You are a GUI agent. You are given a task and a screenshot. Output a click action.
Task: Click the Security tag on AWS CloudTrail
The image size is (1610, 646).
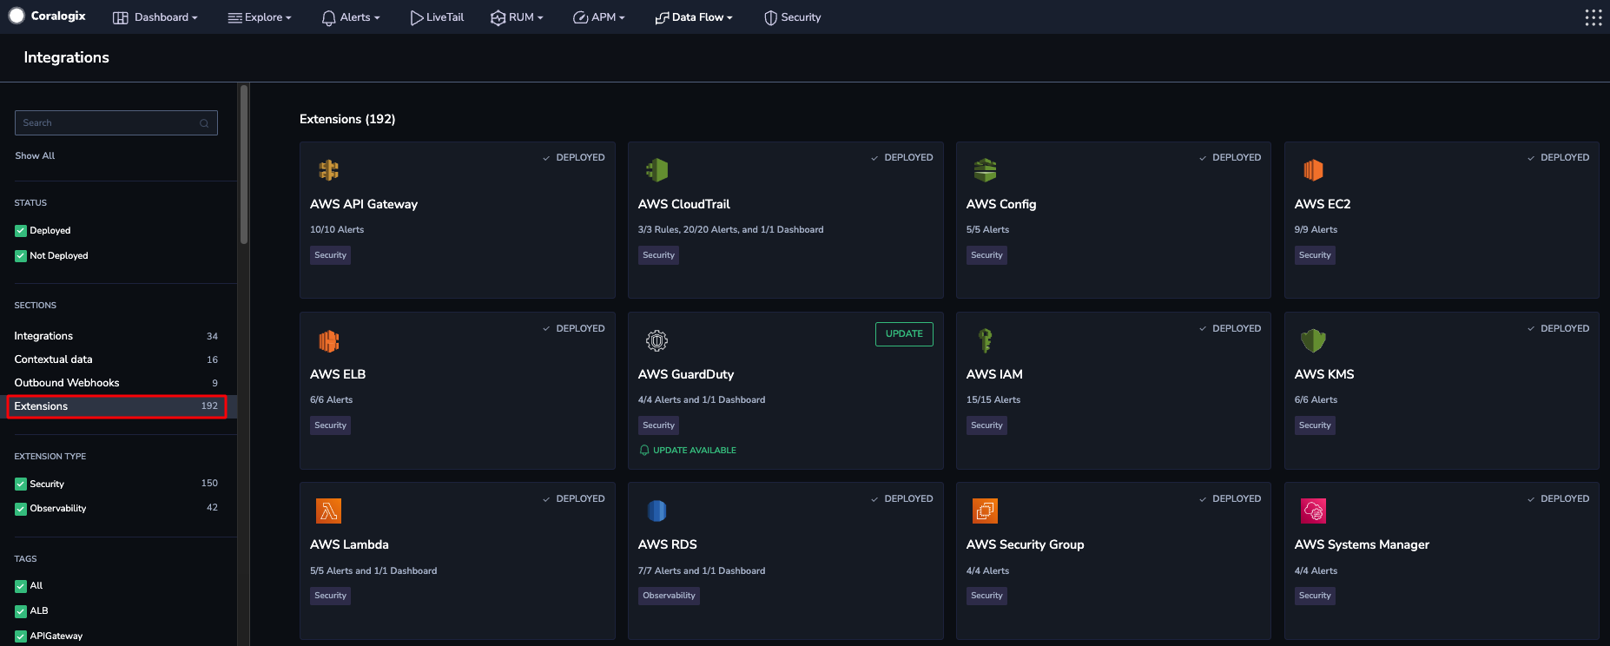658,255
